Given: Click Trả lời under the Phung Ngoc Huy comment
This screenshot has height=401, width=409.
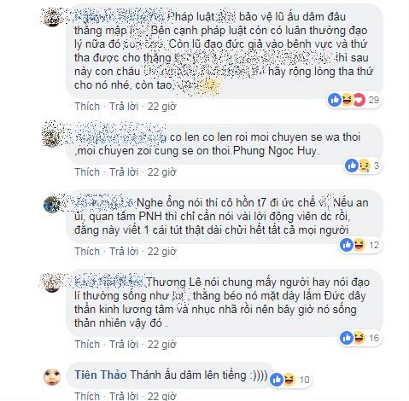Looking at the screenshot, I should pos(124,172).
